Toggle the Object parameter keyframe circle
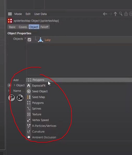The height and width of the screenshot is (155, 132). coord(9,85)
